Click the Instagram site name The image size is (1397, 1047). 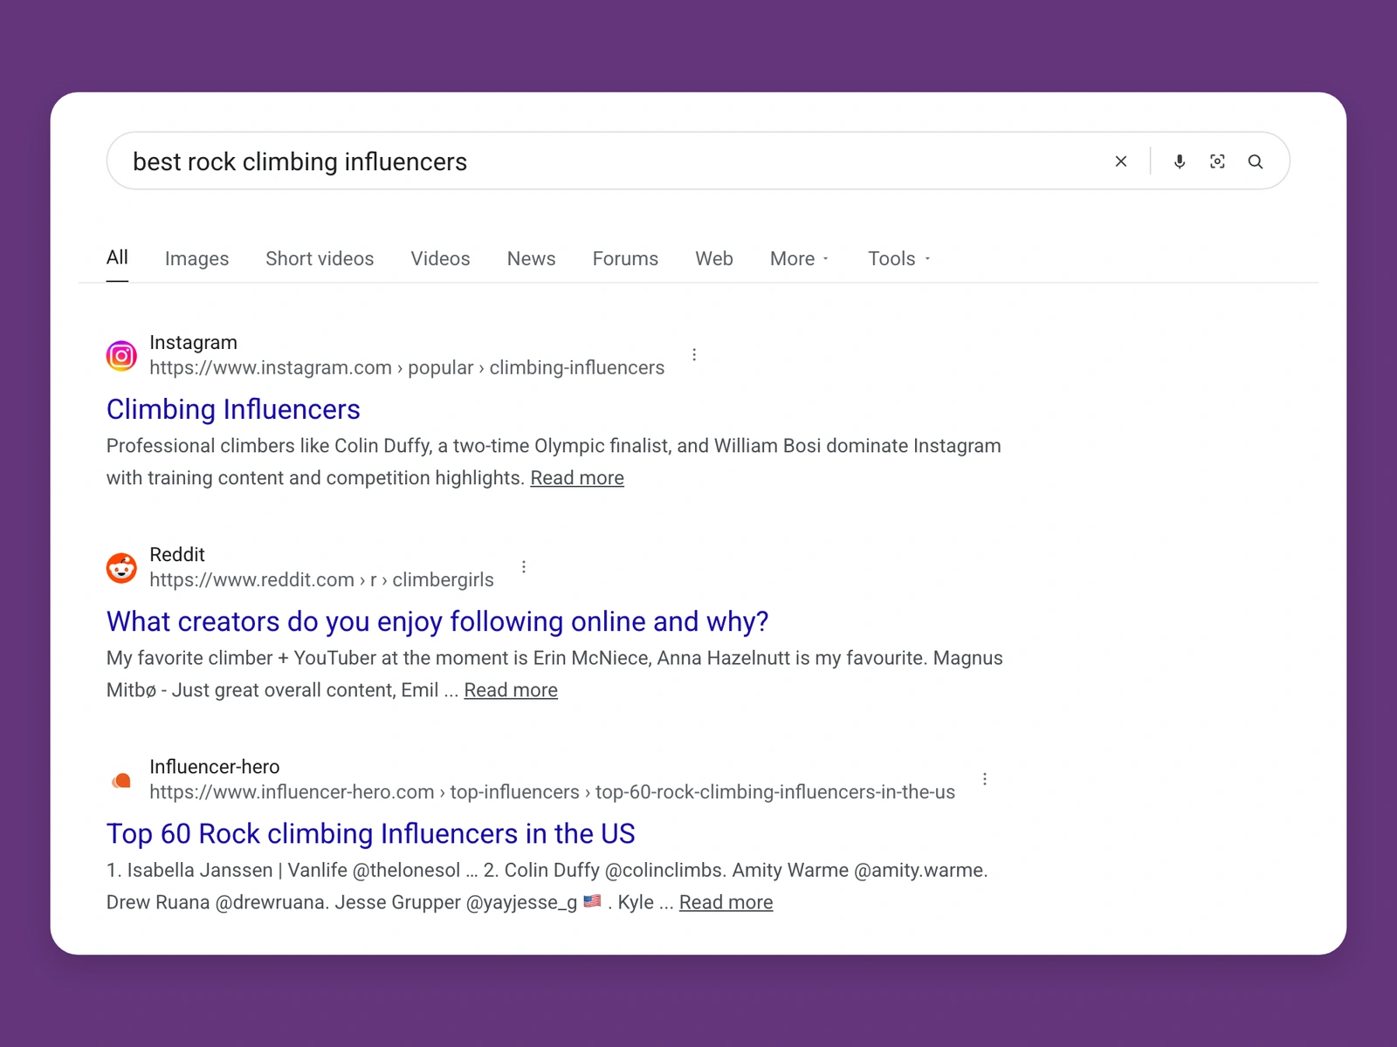click(193, 342)
